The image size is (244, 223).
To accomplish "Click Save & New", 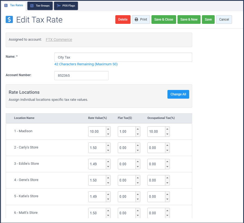I will (189, 19).
